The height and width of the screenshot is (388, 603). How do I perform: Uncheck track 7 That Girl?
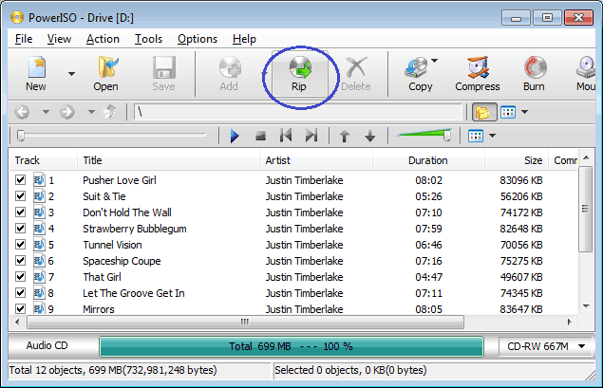click(x=20, y=277)
